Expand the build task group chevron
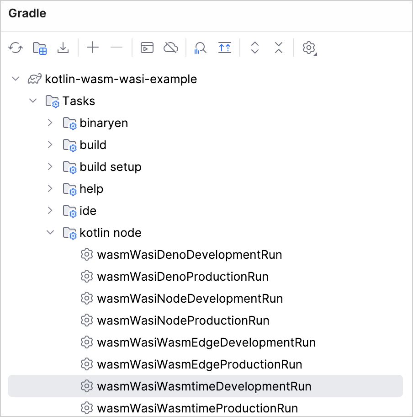413x417 pixels. pyautogui.click(x=50, y=144)
